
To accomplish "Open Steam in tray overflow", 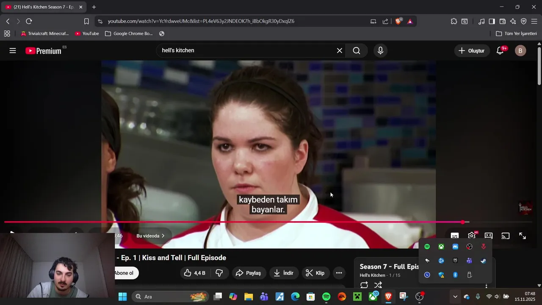I will pyautogui.click(x=483, y=261).
